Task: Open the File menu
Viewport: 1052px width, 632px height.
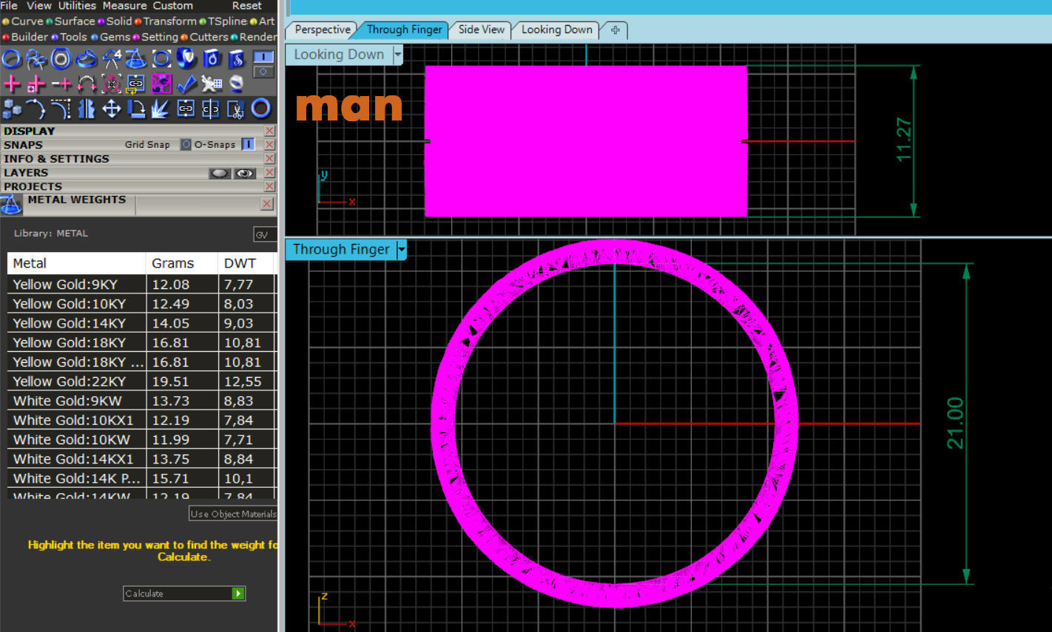Action: [x=9, y=6]
